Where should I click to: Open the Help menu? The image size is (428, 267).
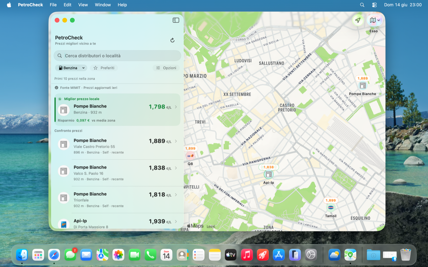tap(122, 5)
